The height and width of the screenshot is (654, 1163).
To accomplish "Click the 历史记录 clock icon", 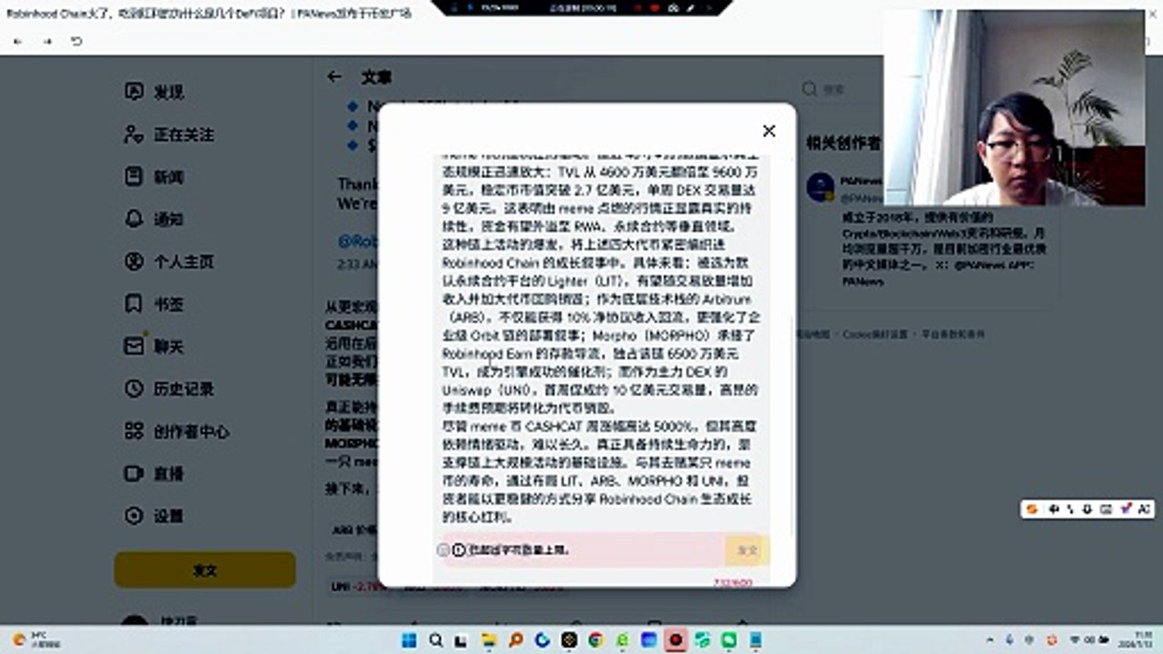I will point(134,389).
